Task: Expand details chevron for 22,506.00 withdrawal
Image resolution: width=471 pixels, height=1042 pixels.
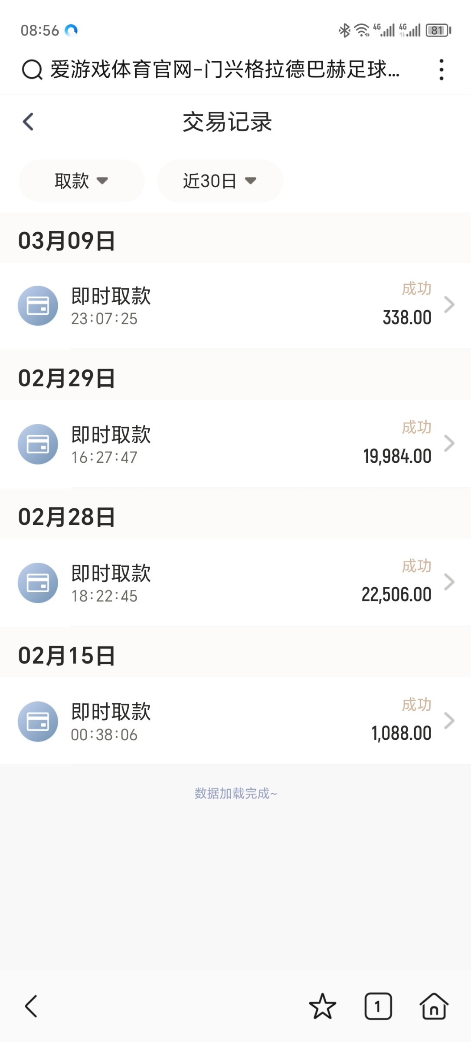Action: coord(449,582)
